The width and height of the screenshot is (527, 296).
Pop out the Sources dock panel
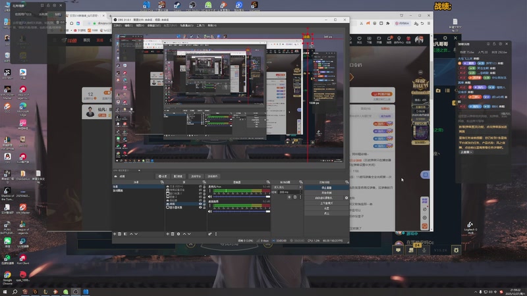[204, 182]
